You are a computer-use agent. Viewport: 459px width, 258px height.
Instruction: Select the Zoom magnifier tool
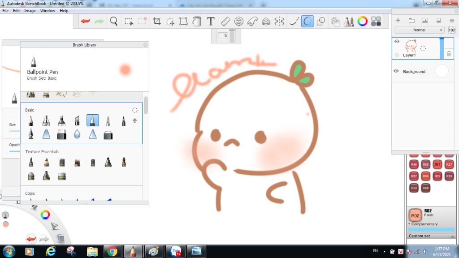tap(114, 21)
